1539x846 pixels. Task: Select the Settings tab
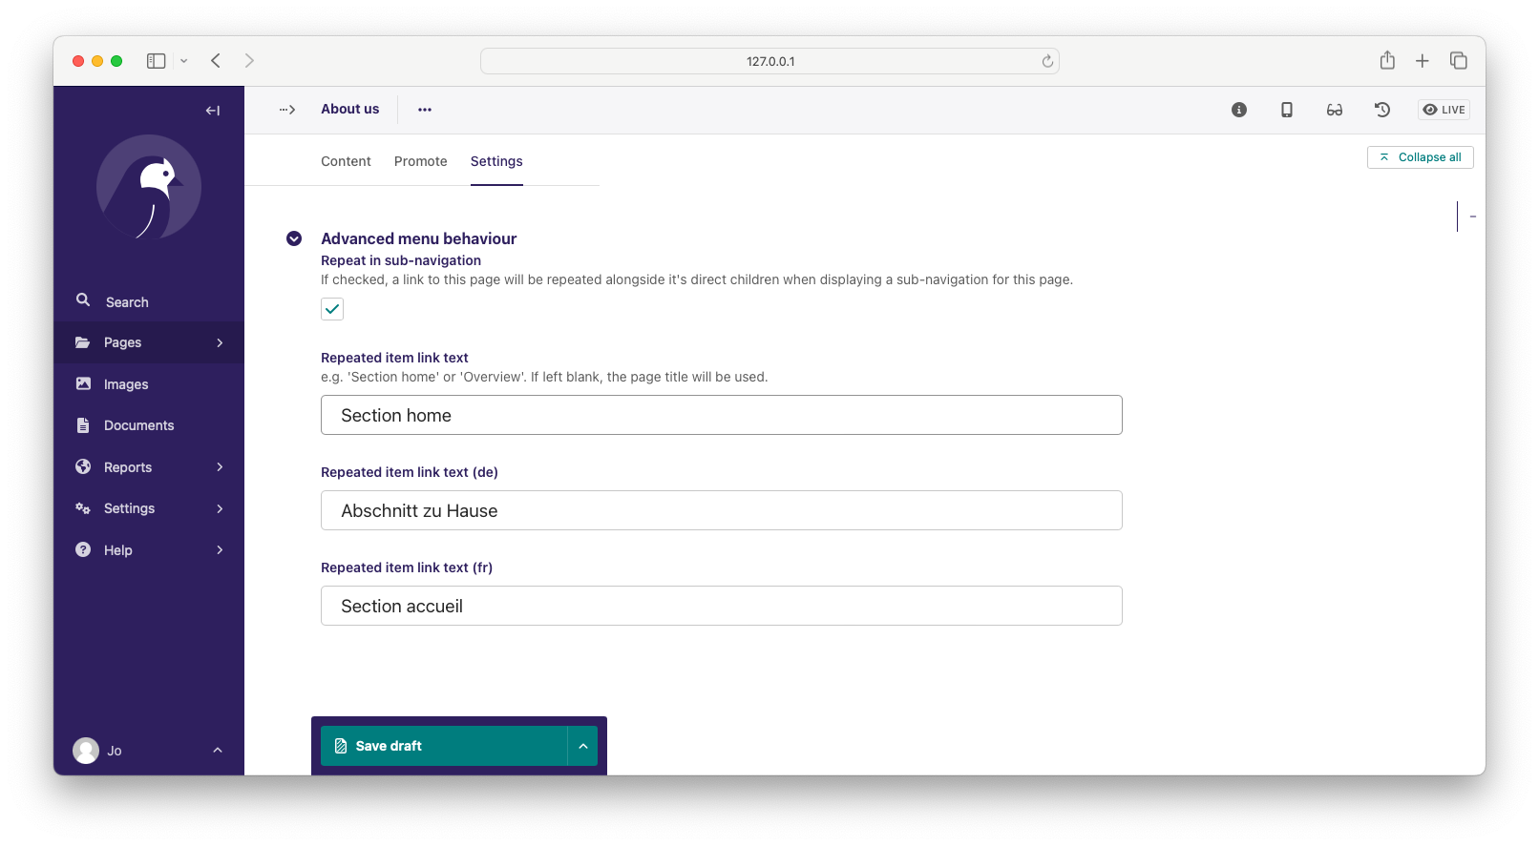496,161
